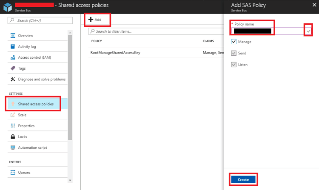Click the Scale icon in settings

coord(13,115)
